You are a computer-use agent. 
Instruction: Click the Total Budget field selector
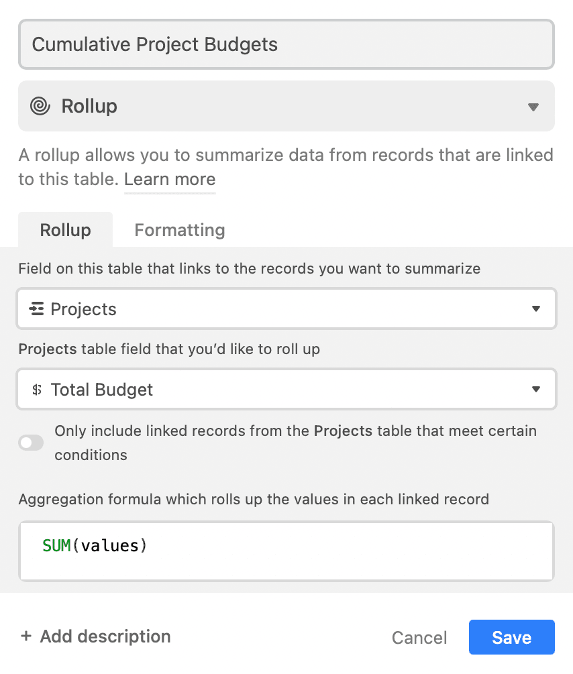pyautogui.click(x=286, y=389)
